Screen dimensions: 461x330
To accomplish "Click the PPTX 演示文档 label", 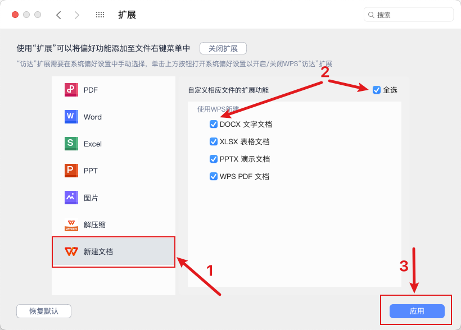I will click(245, 159).
